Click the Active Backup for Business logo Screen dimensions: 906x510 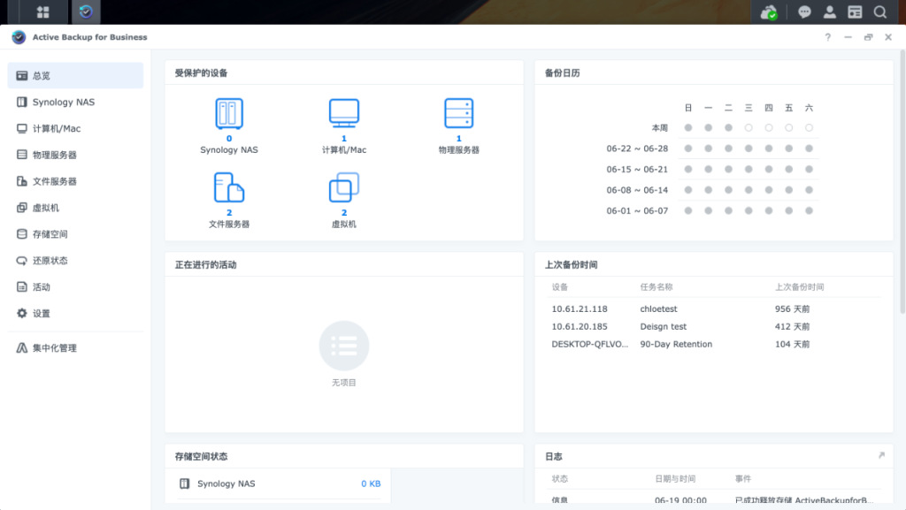click(x=19, y=37)
